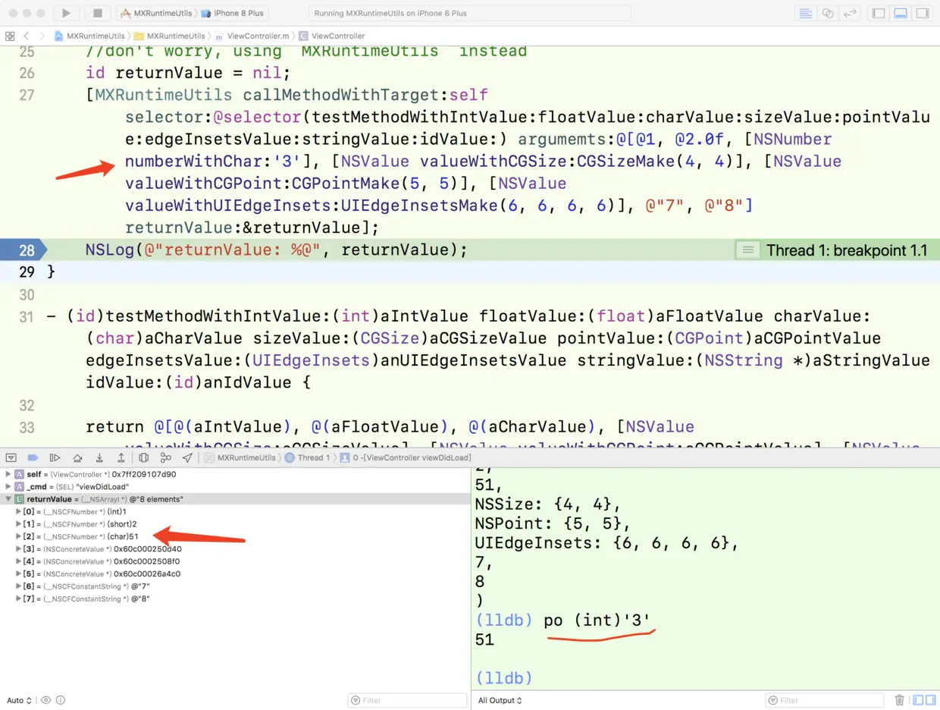Expand the [2] (char)51 element

coord(19,536)
